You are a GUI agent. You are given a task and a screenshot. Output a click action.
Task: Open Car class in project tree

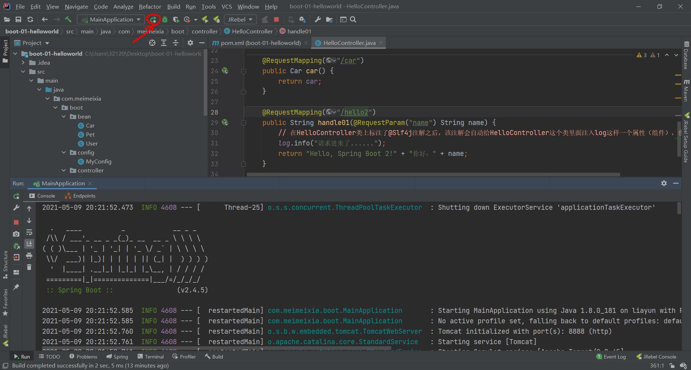90,126
